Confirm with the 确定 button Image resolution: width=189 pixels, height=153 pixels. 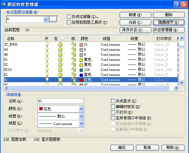tap(122, 148)
